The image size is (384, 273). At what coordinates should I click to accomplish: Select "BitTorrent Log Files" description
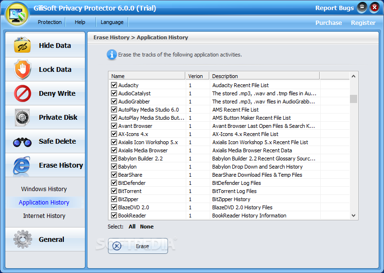click(x=234, y=191)
